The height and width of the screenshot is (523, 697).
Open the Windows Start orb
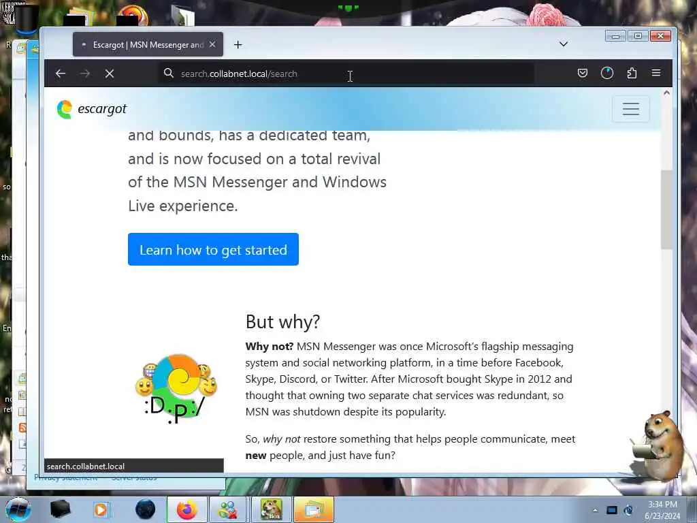18,509
